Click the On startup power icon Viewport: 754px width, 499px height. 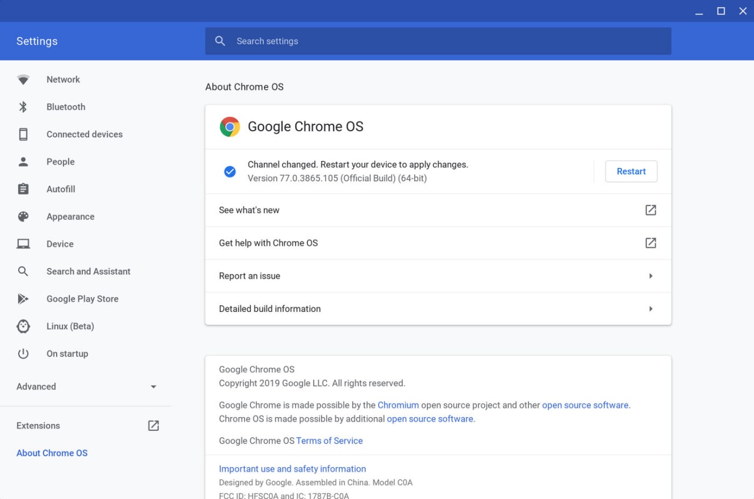point(23,353)
